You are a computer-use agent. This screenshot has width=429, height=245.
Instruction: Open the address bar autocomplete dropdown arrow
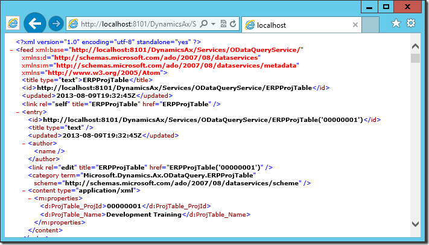(x=213, y=24)
